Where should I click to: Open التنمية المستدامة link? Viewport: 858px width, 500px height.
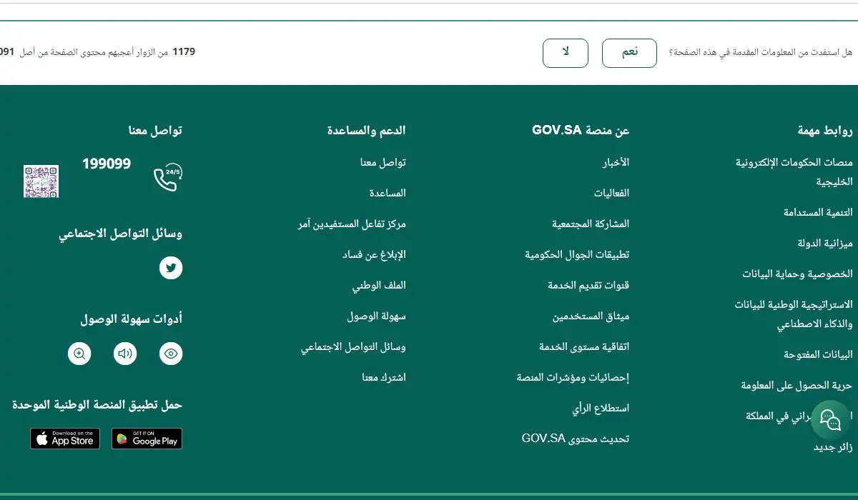[x=818, y=212]
